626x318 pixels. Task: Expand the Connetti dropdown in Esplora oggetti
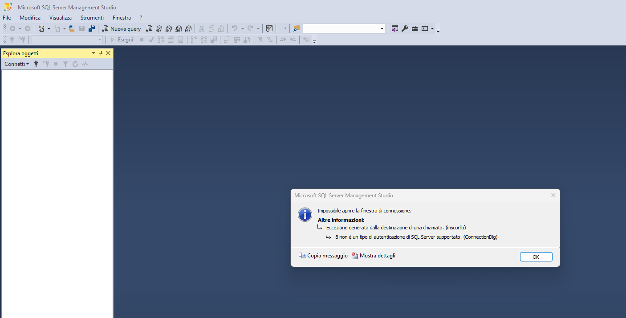(x=16, y=64)
